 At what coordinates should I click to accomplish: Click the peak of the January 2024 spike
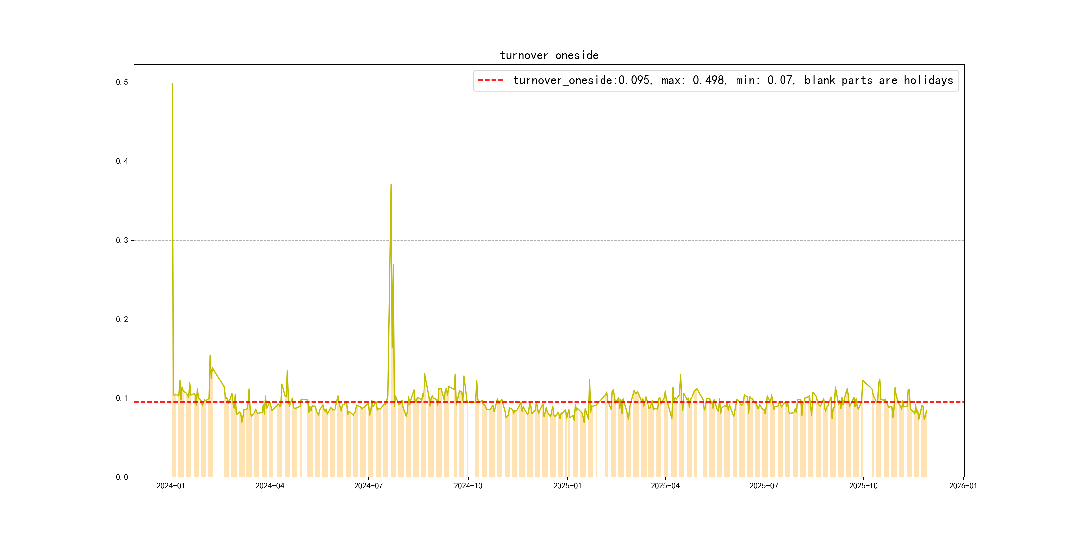tap(172, 84)
